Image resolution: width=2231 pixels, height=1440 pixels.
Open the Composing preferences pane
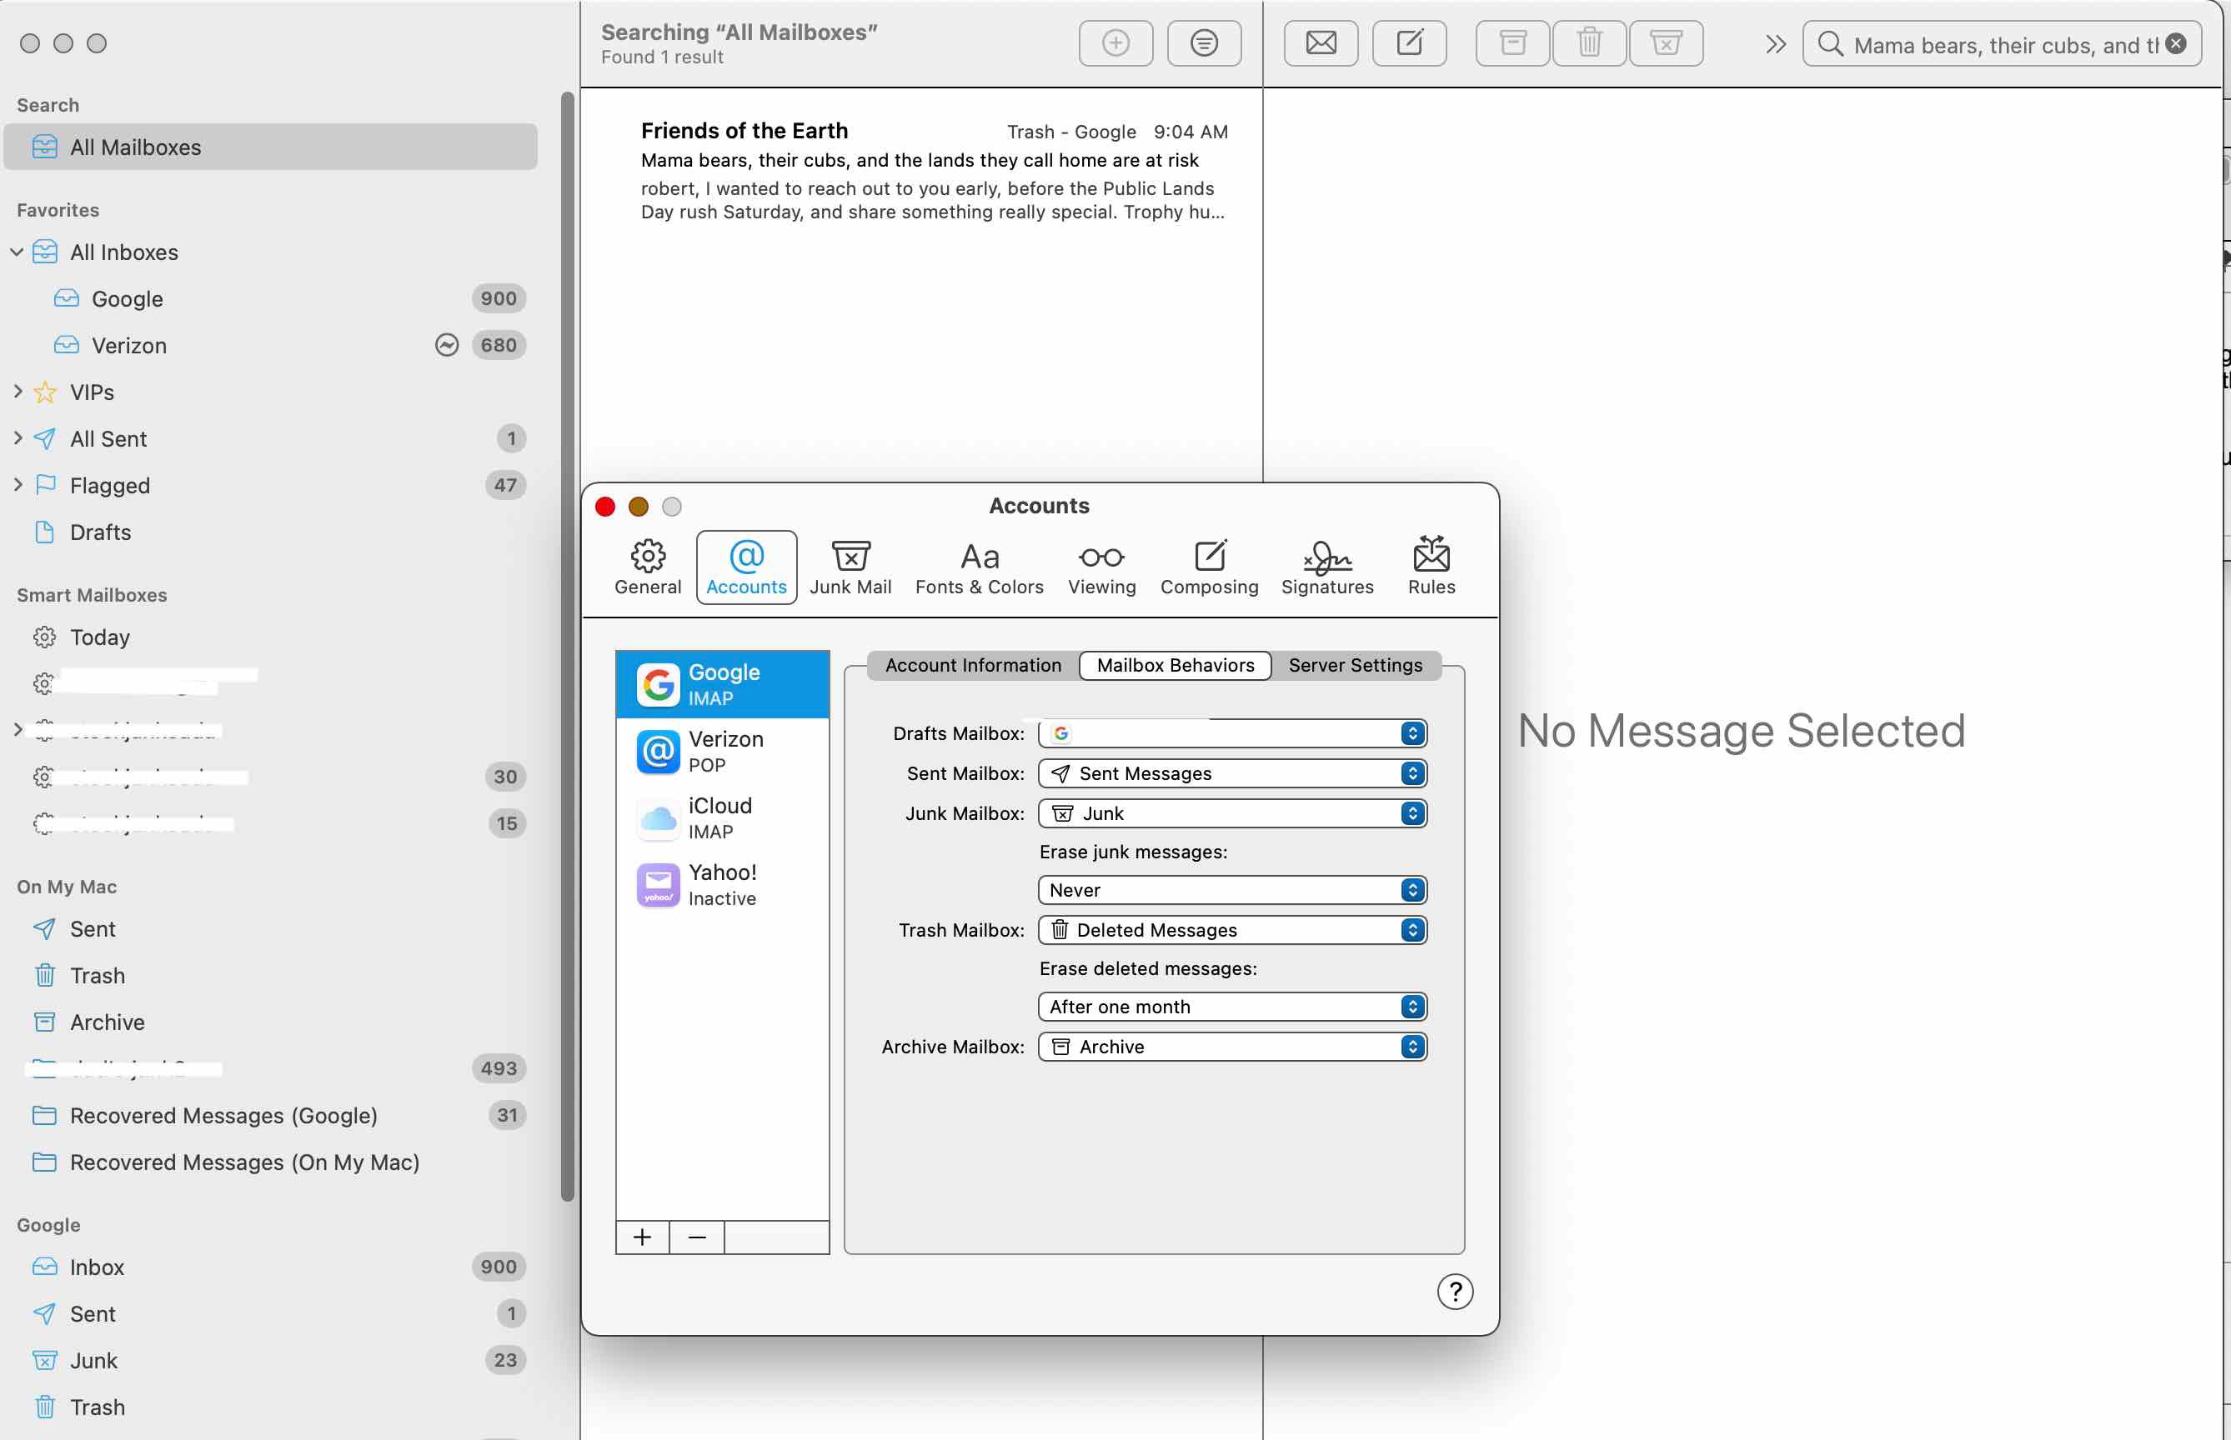click(1208, 567)
